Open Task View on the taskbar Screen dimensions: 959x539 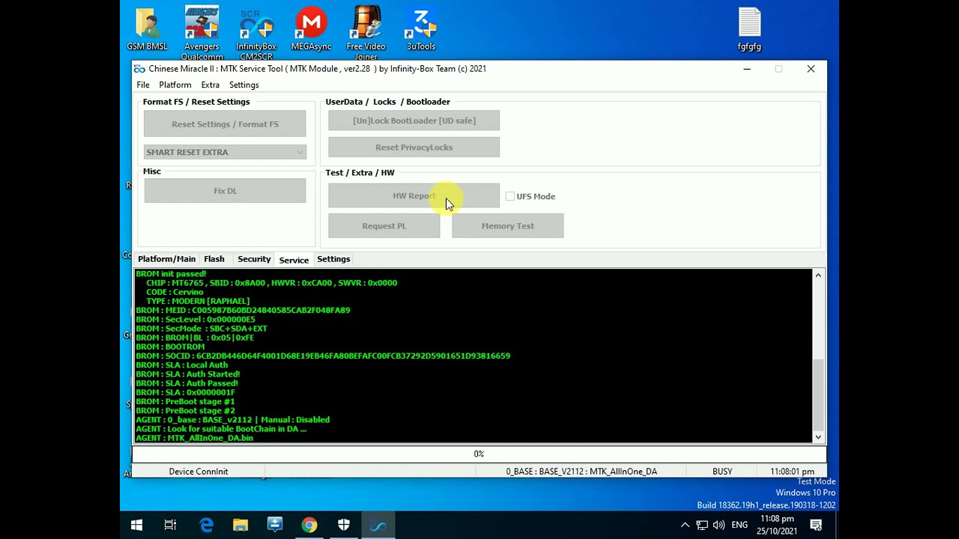tap(171, 526)
